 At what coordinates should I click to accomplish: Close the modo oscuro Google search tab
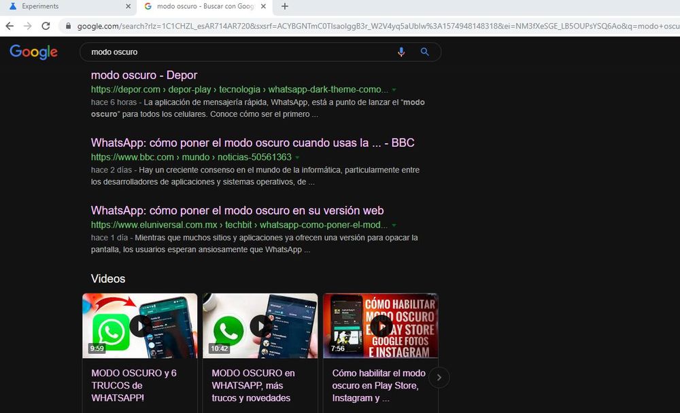264,6
